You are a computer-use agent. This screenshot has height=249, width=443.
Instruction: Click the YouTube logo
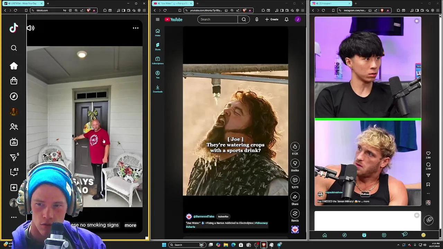click(173, 19)
